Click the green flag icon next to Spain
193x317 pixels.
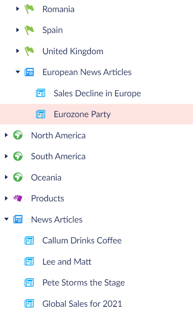point(29,30)
